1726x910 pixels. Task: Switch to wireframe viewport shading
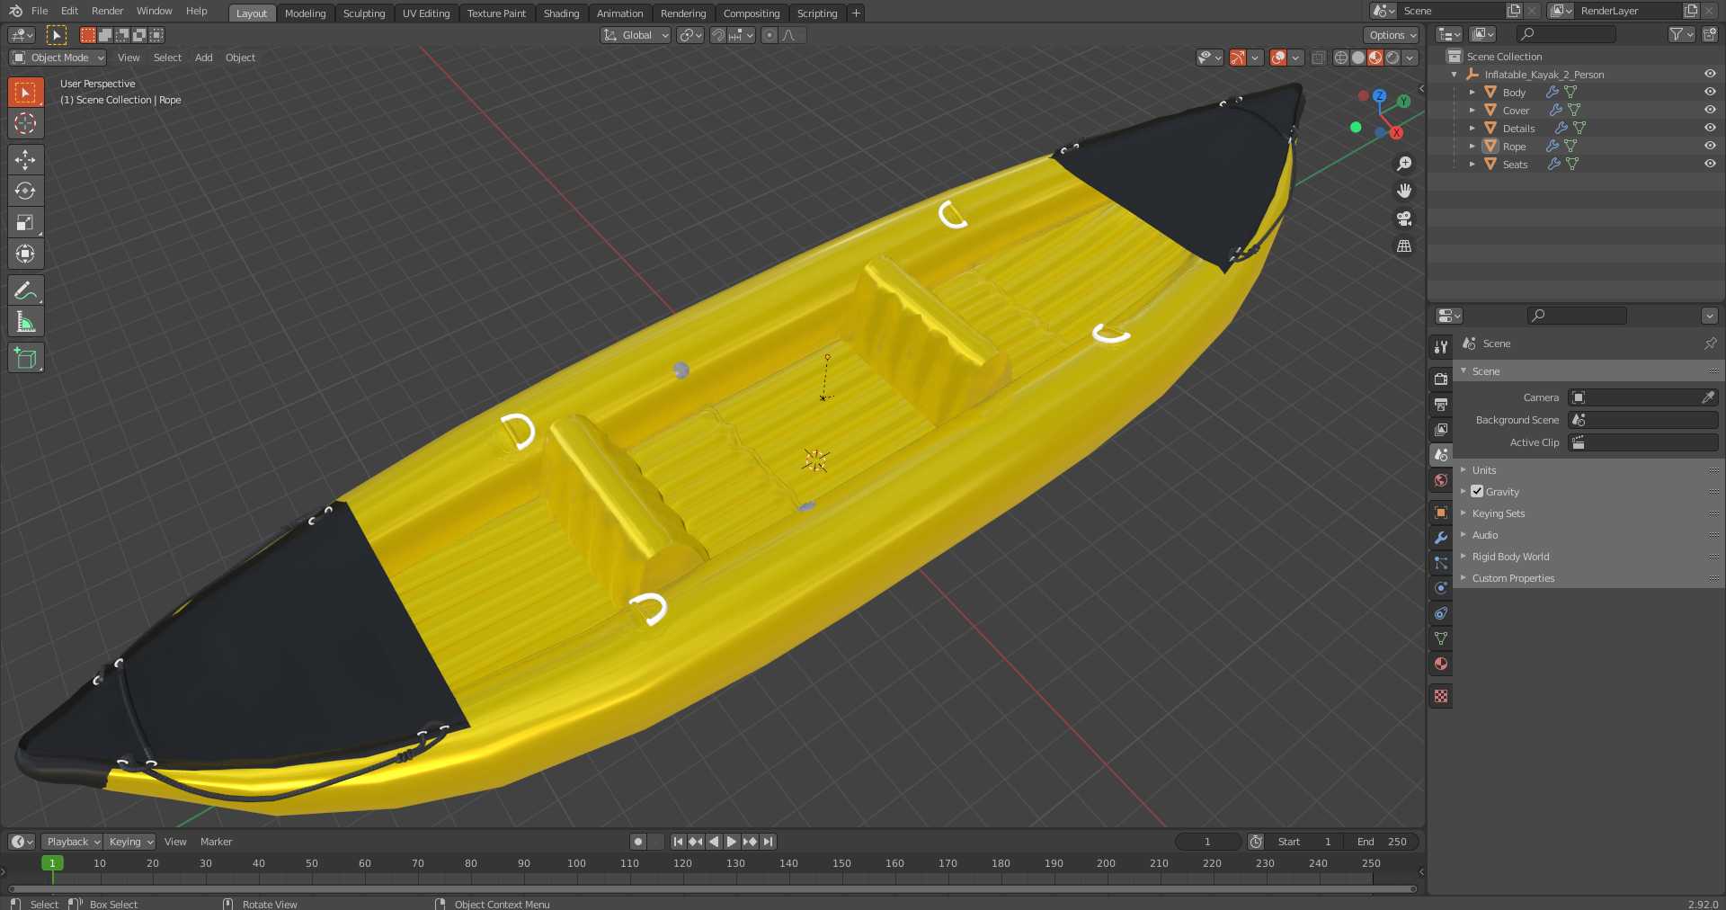click(x=1341, y=58)
